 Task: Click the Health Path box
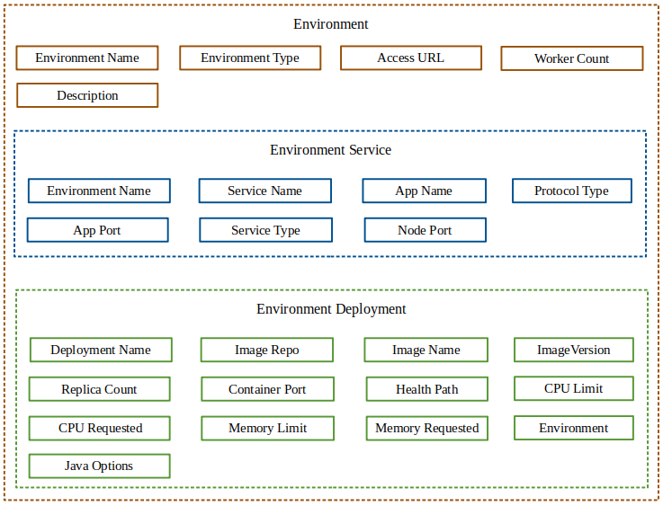pyautogui.click(x=427, y=389)
